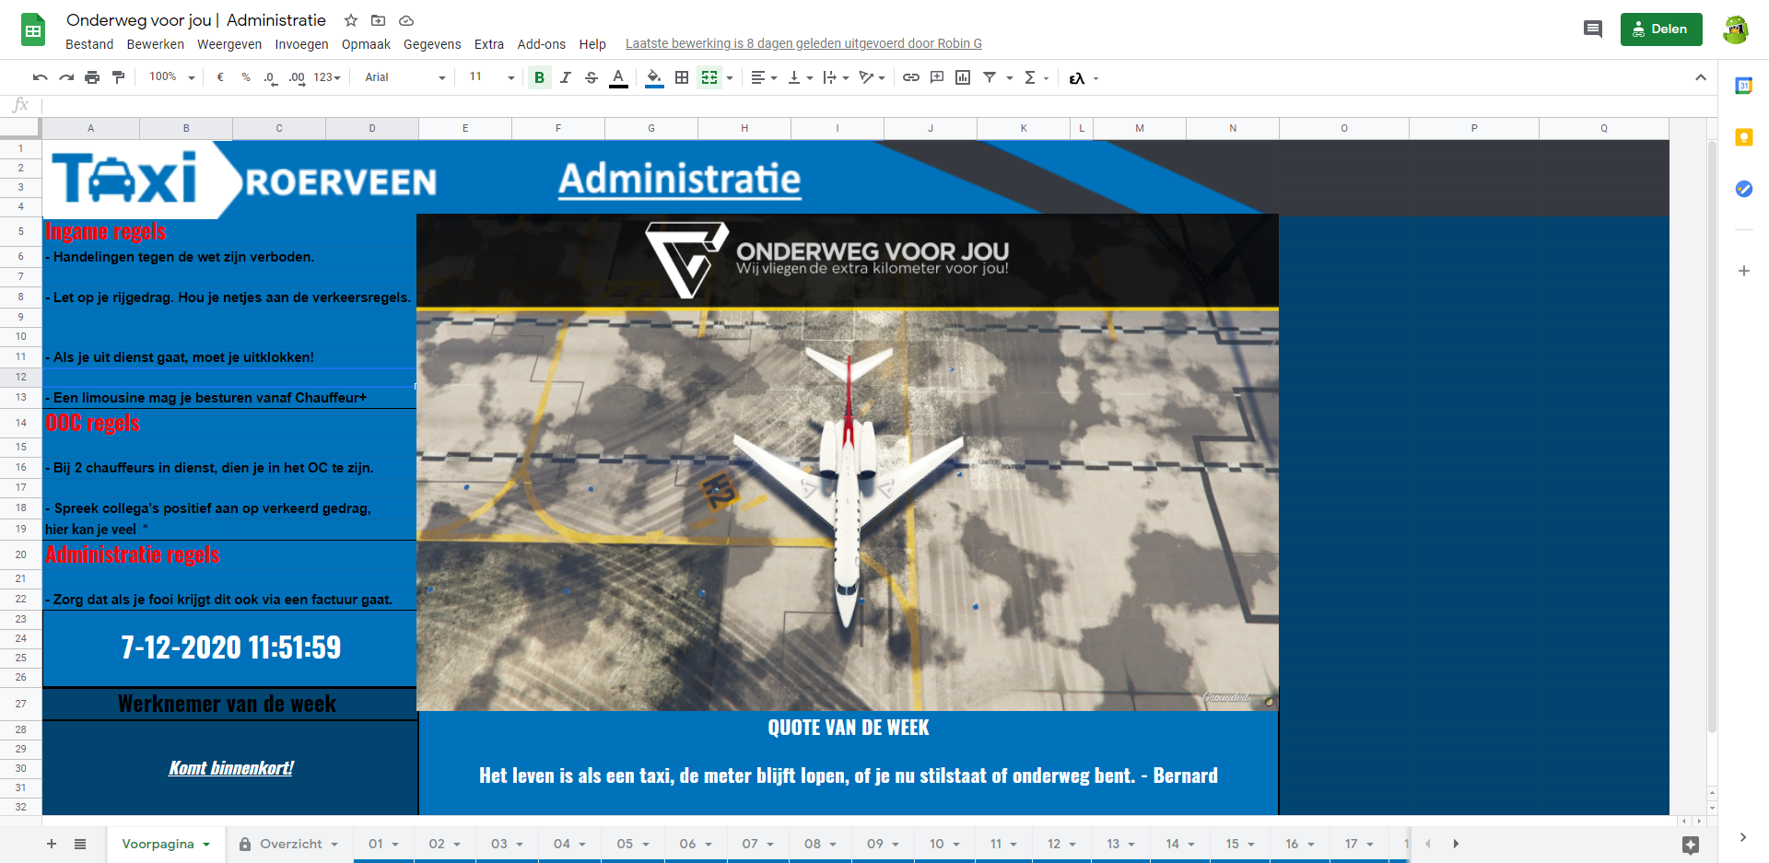This screenshot has width=1769, height=863.
Task: Open the fill color picker
Action: coord(654,77)
